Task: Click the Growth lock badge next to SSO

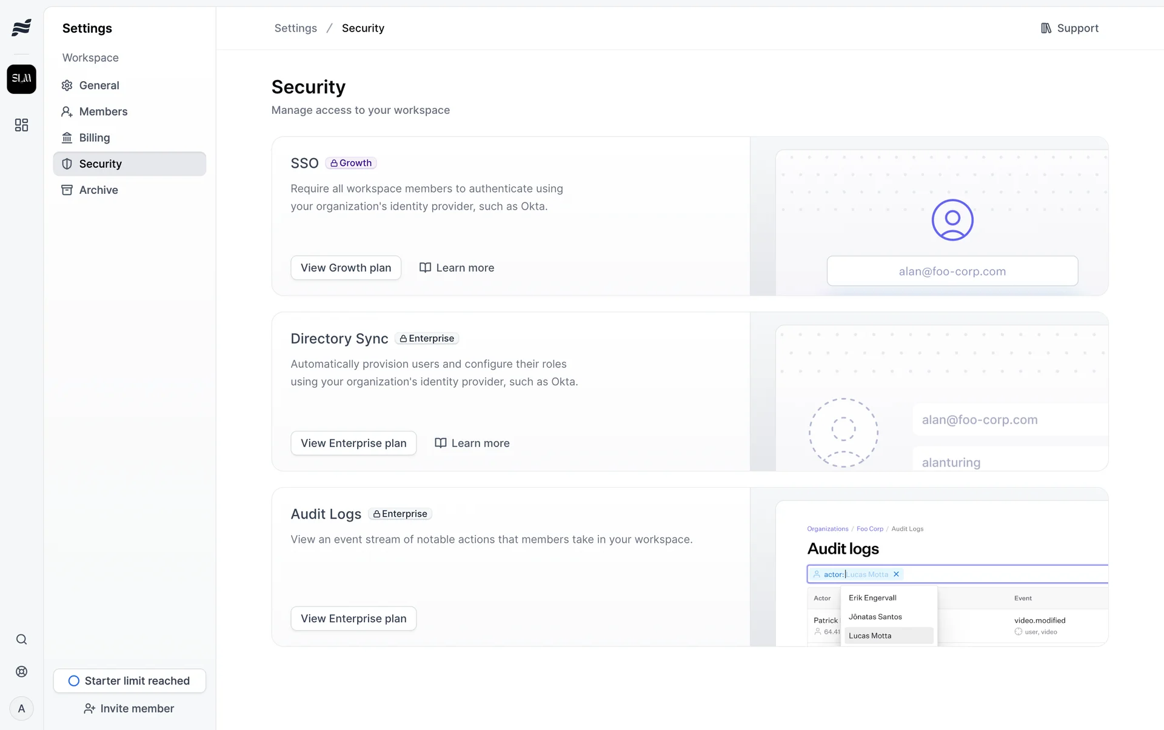Action: click(x=351, y=163)
